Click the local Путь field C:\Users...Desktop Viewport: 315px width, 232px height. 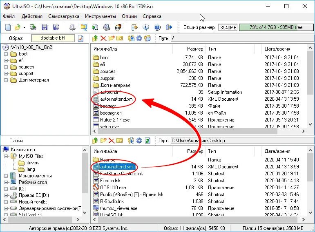coord(242,141)
